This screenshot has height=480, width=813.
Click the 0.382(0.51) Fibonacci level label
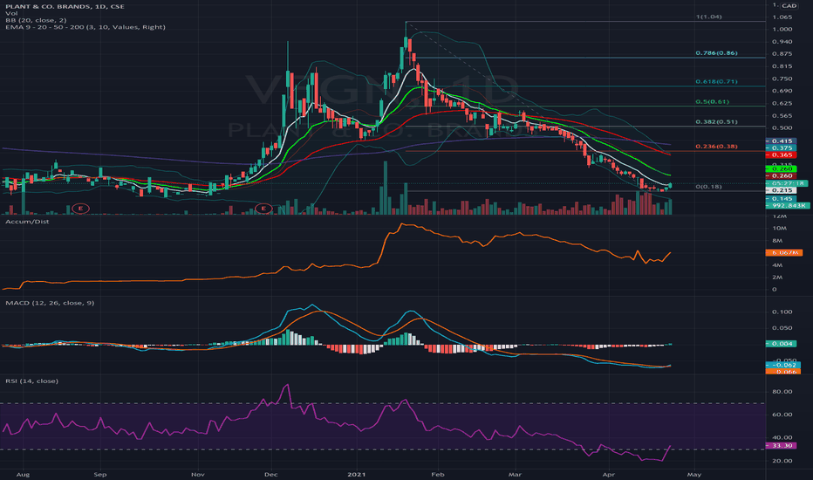pos(716,122)
